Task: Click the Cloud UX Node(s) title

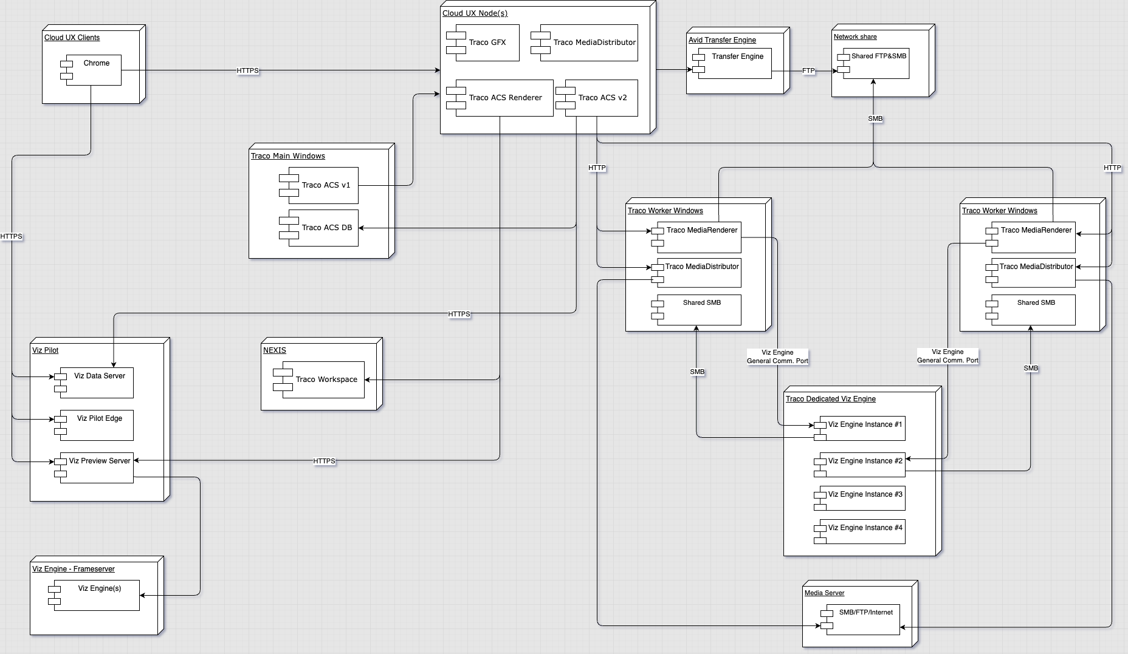Action: (x=475, y=13)
